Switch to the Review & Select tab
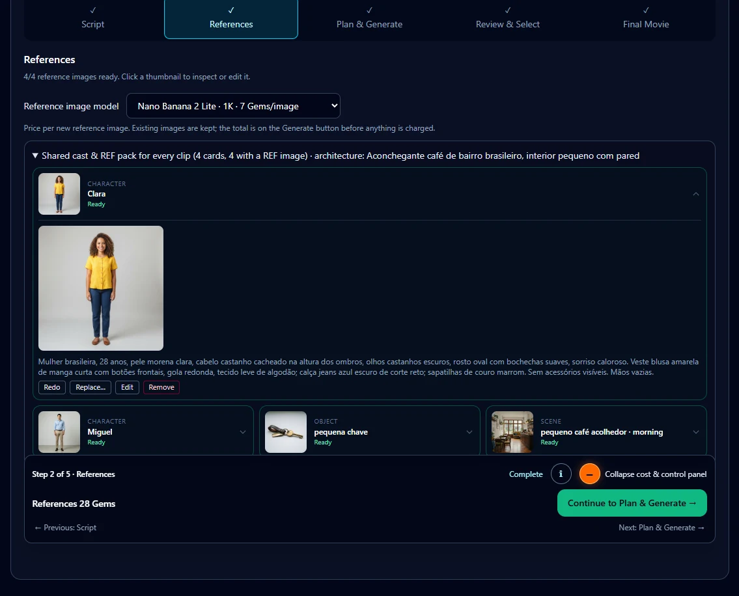This screenshot has height=596, width=739. tap(508, 18)
